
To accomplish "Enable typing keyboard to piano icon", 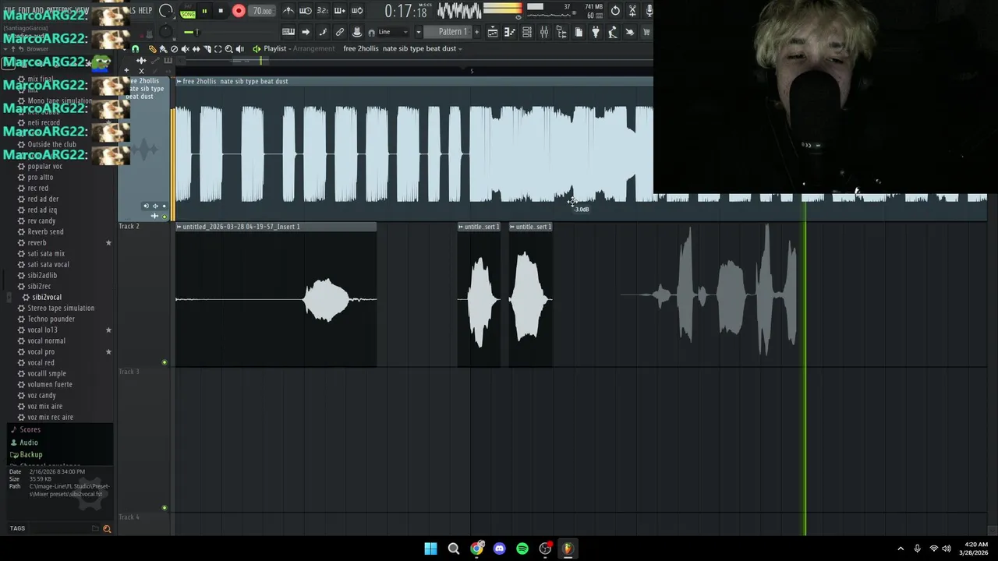I will (288, 32).
